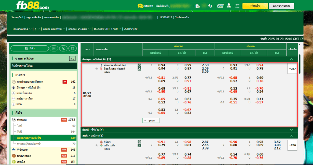313x165 pixels.
Task: Click the กีฬา sports pill button
Action: click(30, 48)
